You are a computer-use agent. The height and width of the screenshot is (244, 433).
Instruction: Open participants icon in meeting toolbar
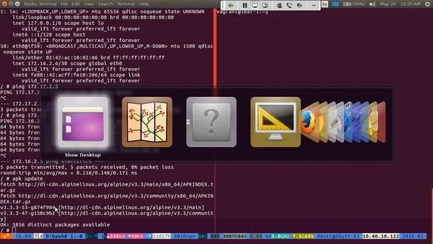279,5
